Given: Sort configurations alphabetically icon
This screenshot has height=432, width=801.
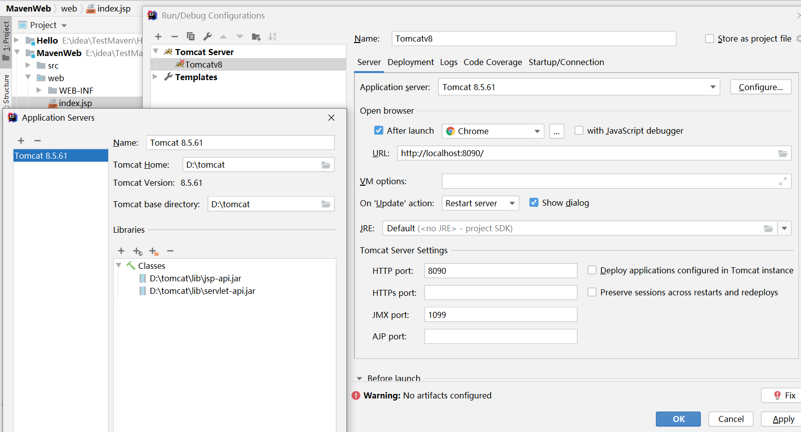Looking at the screenshot, I should coord(272,37).
